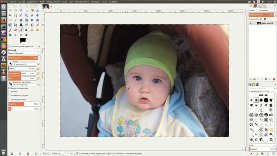This screenshot has width=277, height=156.
Task: Select the Scissors Select tool
Action: [x=38, y=10]
